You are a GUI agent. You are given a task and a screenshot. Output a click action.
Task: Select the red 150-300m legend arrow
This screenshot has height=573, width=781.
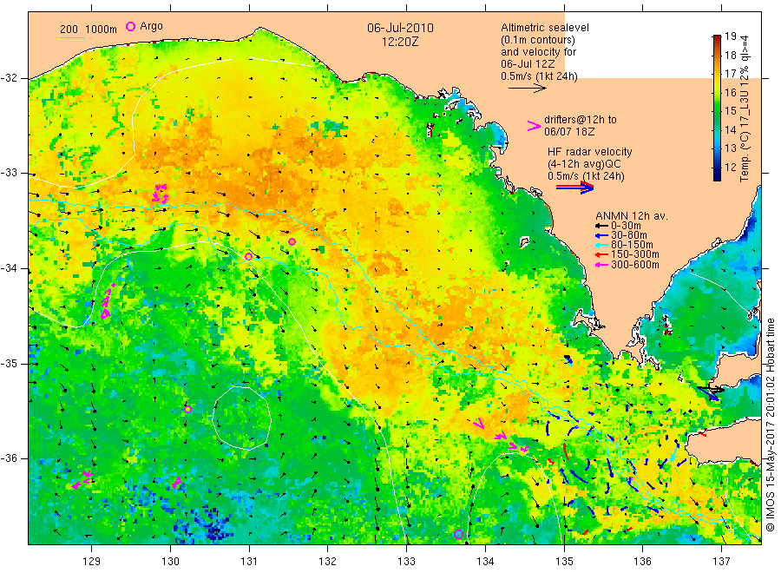tap(601, 254)
